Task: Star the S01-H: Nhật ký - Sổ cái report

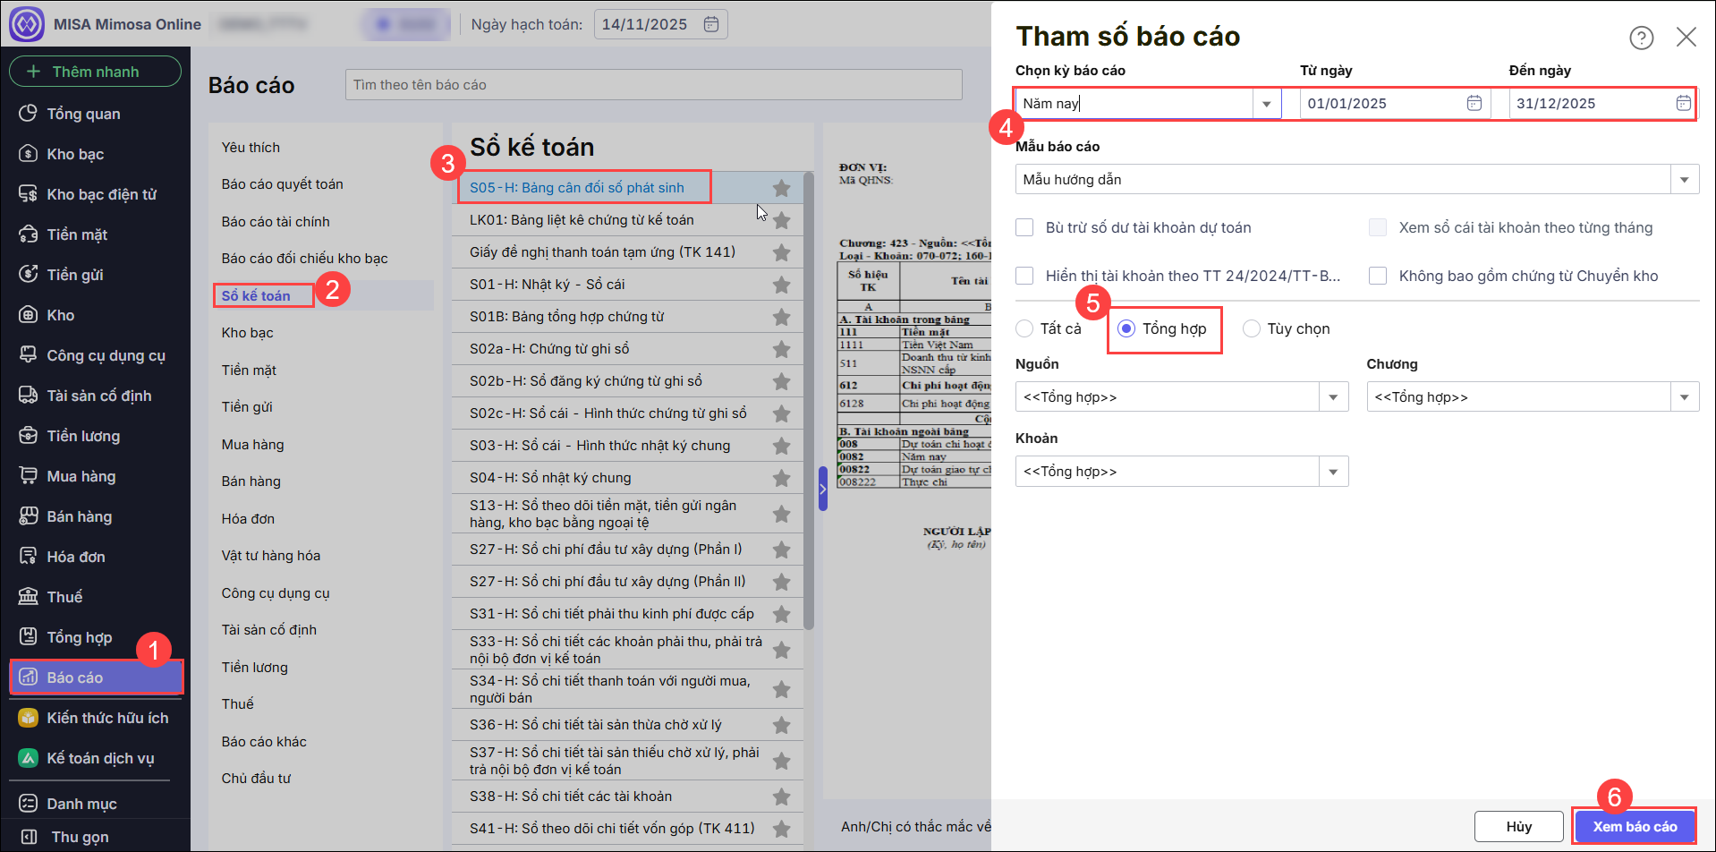Action: coord(781,285)
